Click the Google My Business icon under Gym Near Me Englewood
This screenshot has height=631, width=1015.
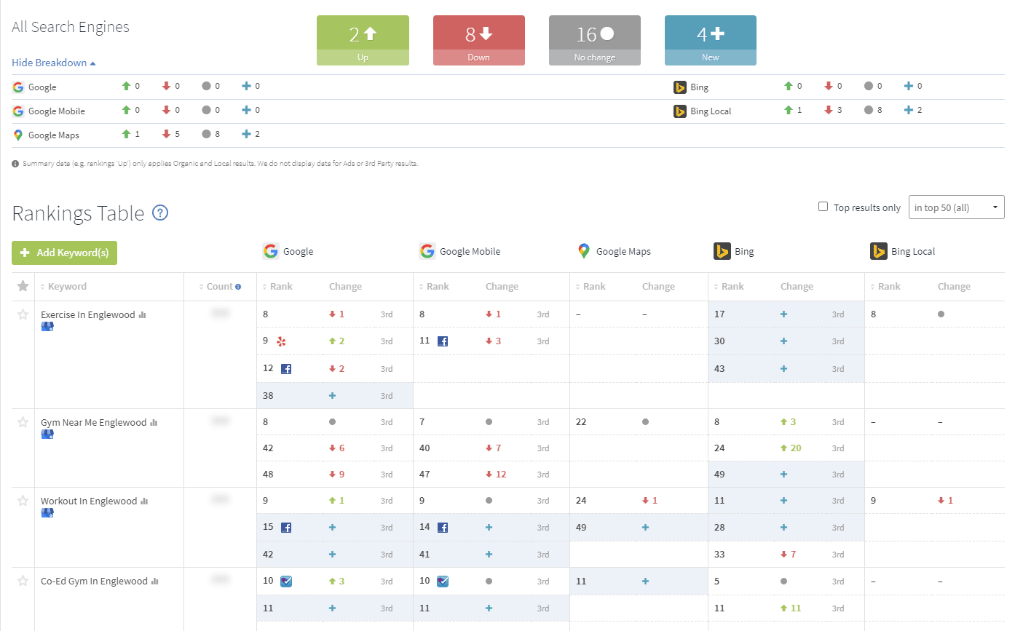pyautogui.click(x=47, y=434)
